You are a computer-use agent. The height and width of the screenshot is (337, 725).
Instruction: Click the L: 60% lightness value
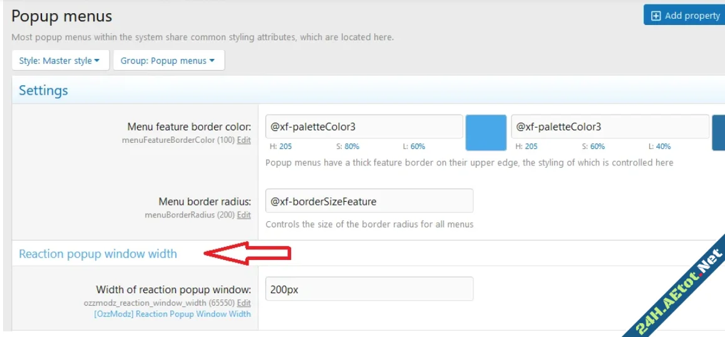pyautogui.click(x=414, y=147)
